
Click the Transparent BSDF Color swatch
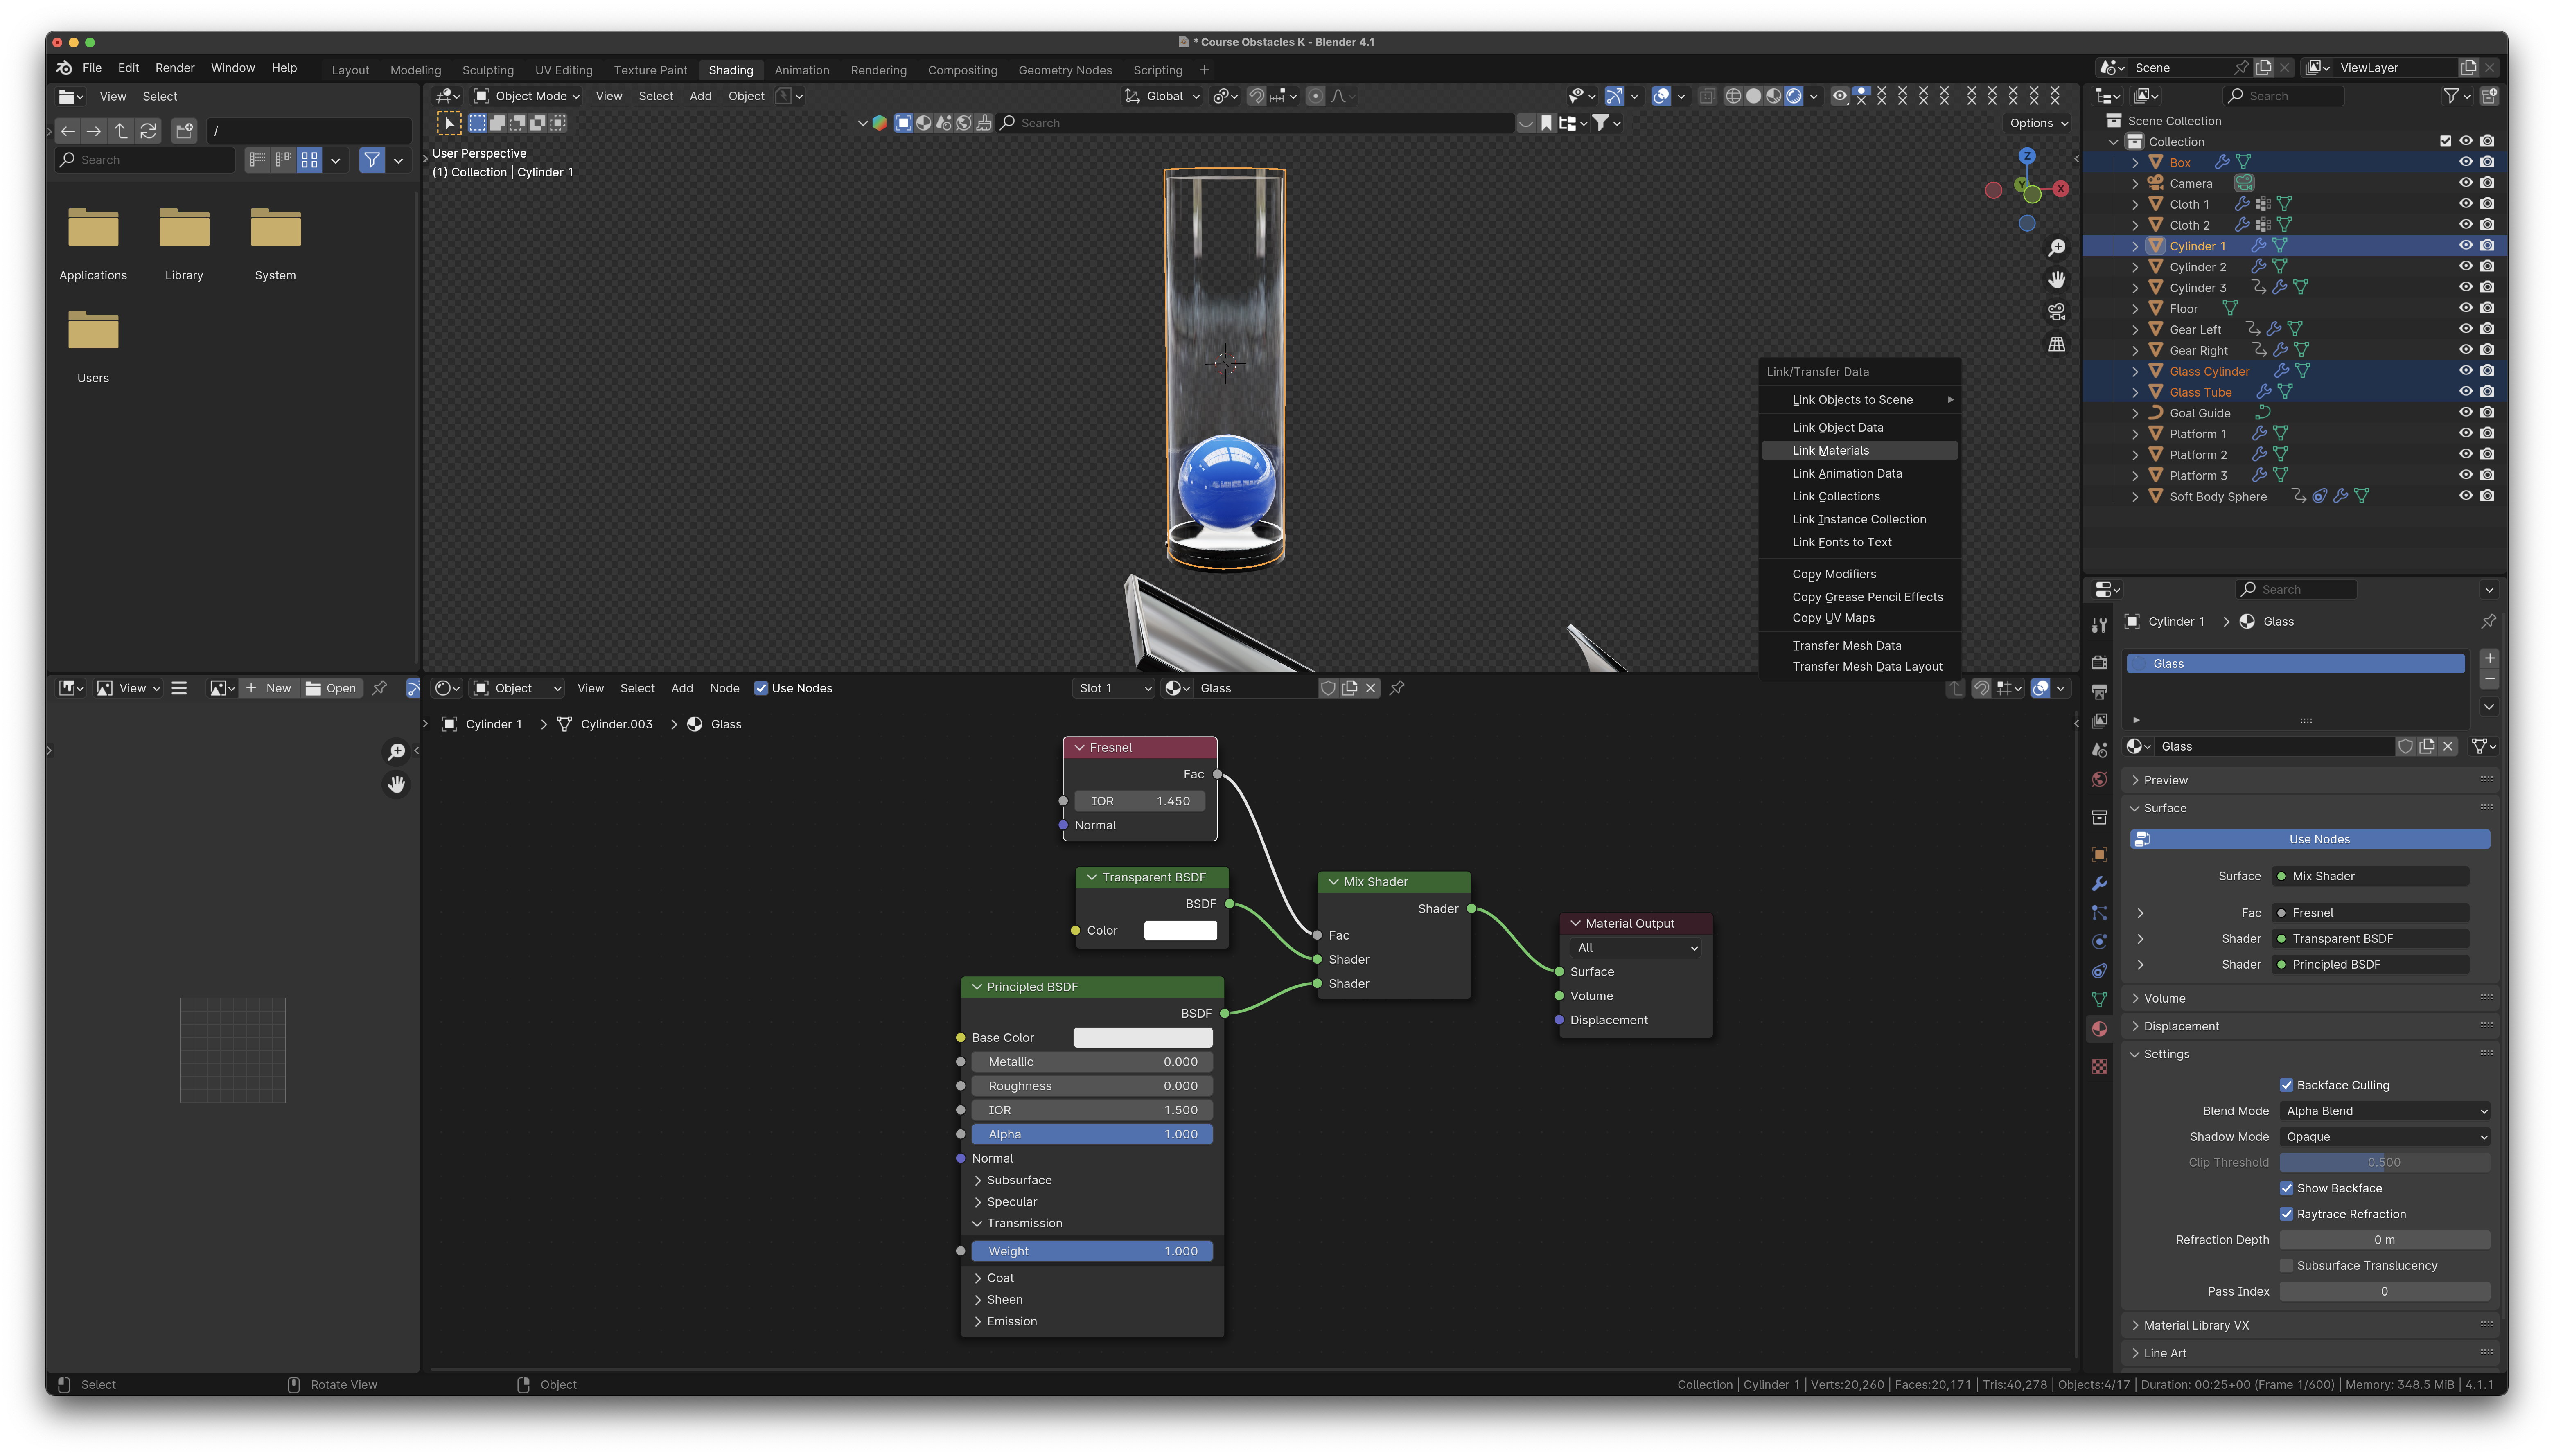click(1180, 931)
